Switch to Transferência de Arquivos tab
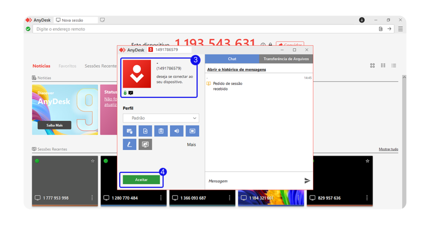This screenshot has width=430, height=225. [x=286, y=59]
